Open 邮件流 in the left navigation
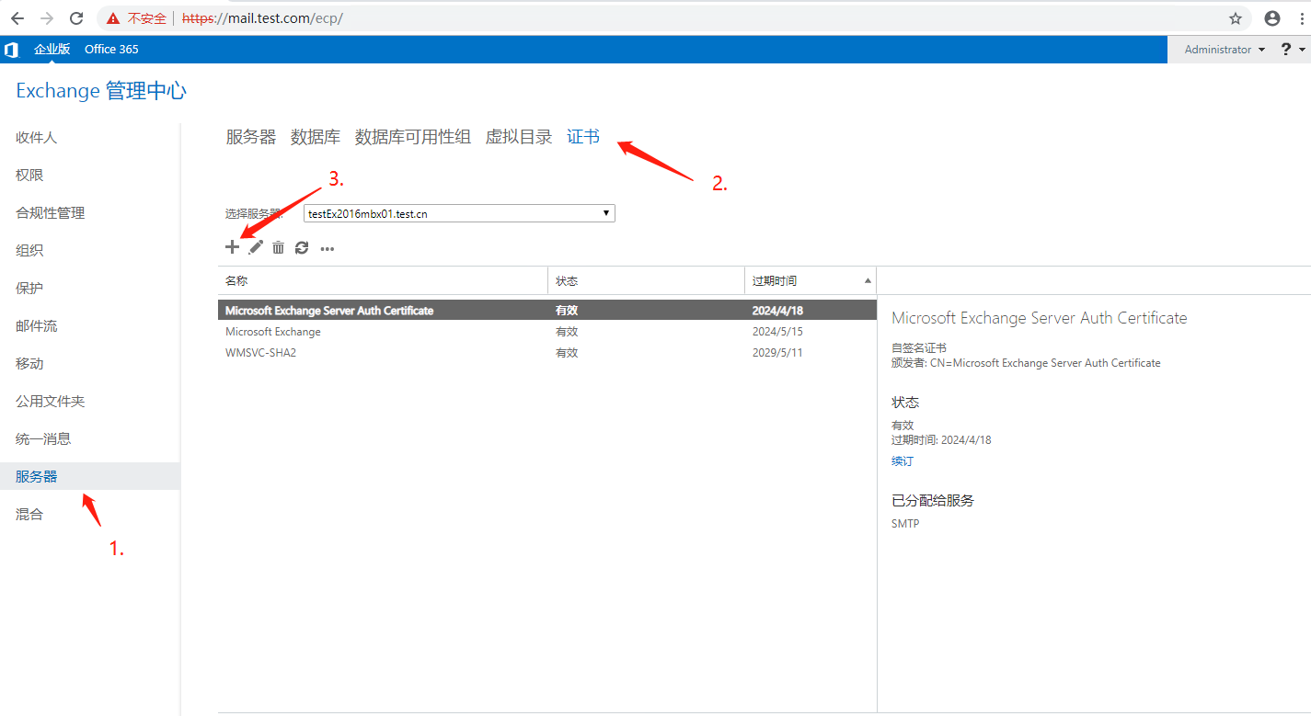This screenshot has width=1311, height=716. click(x=37, y=325)
